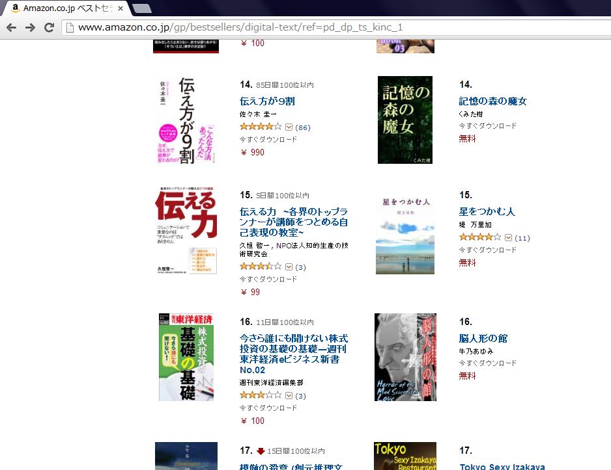This screenshot has height=470, width=611.
Task: Open 伝え方が9割 title link
Action: [x=267, y=101]
